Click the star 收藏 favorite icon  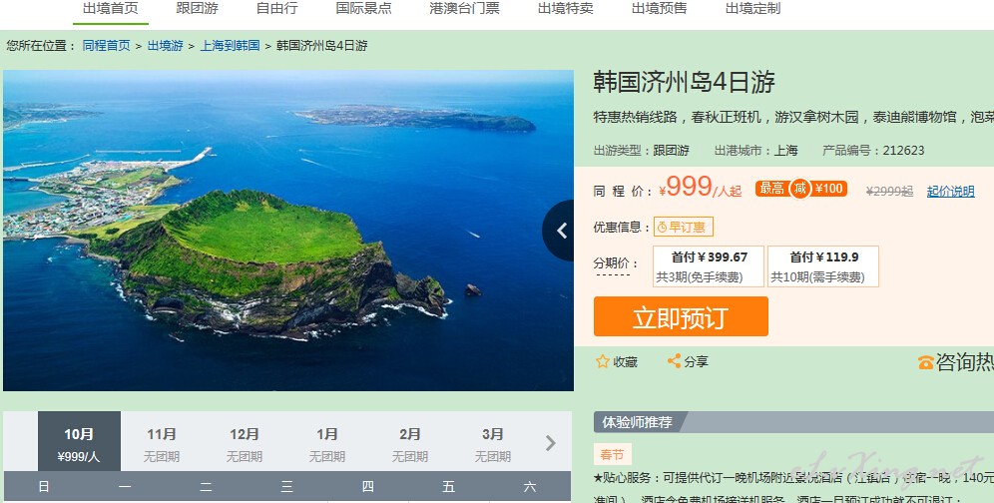click(x=602, y=361)
